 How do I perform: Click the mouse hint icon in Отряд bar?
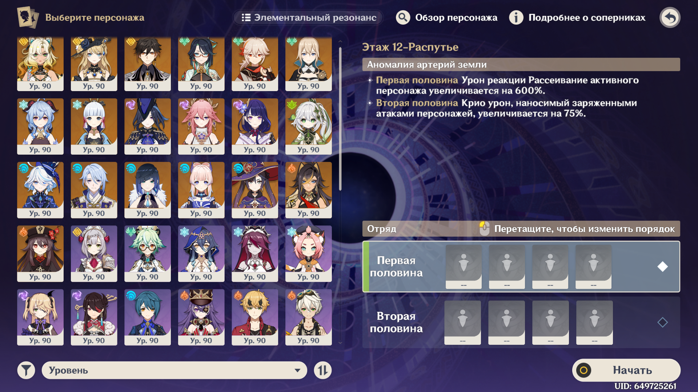pos(484,229)
